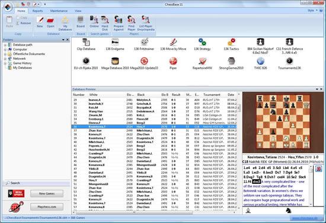326x223 pixels.
Task: Switch to the Home ribbon tab
Action: (x=21, y=11)
